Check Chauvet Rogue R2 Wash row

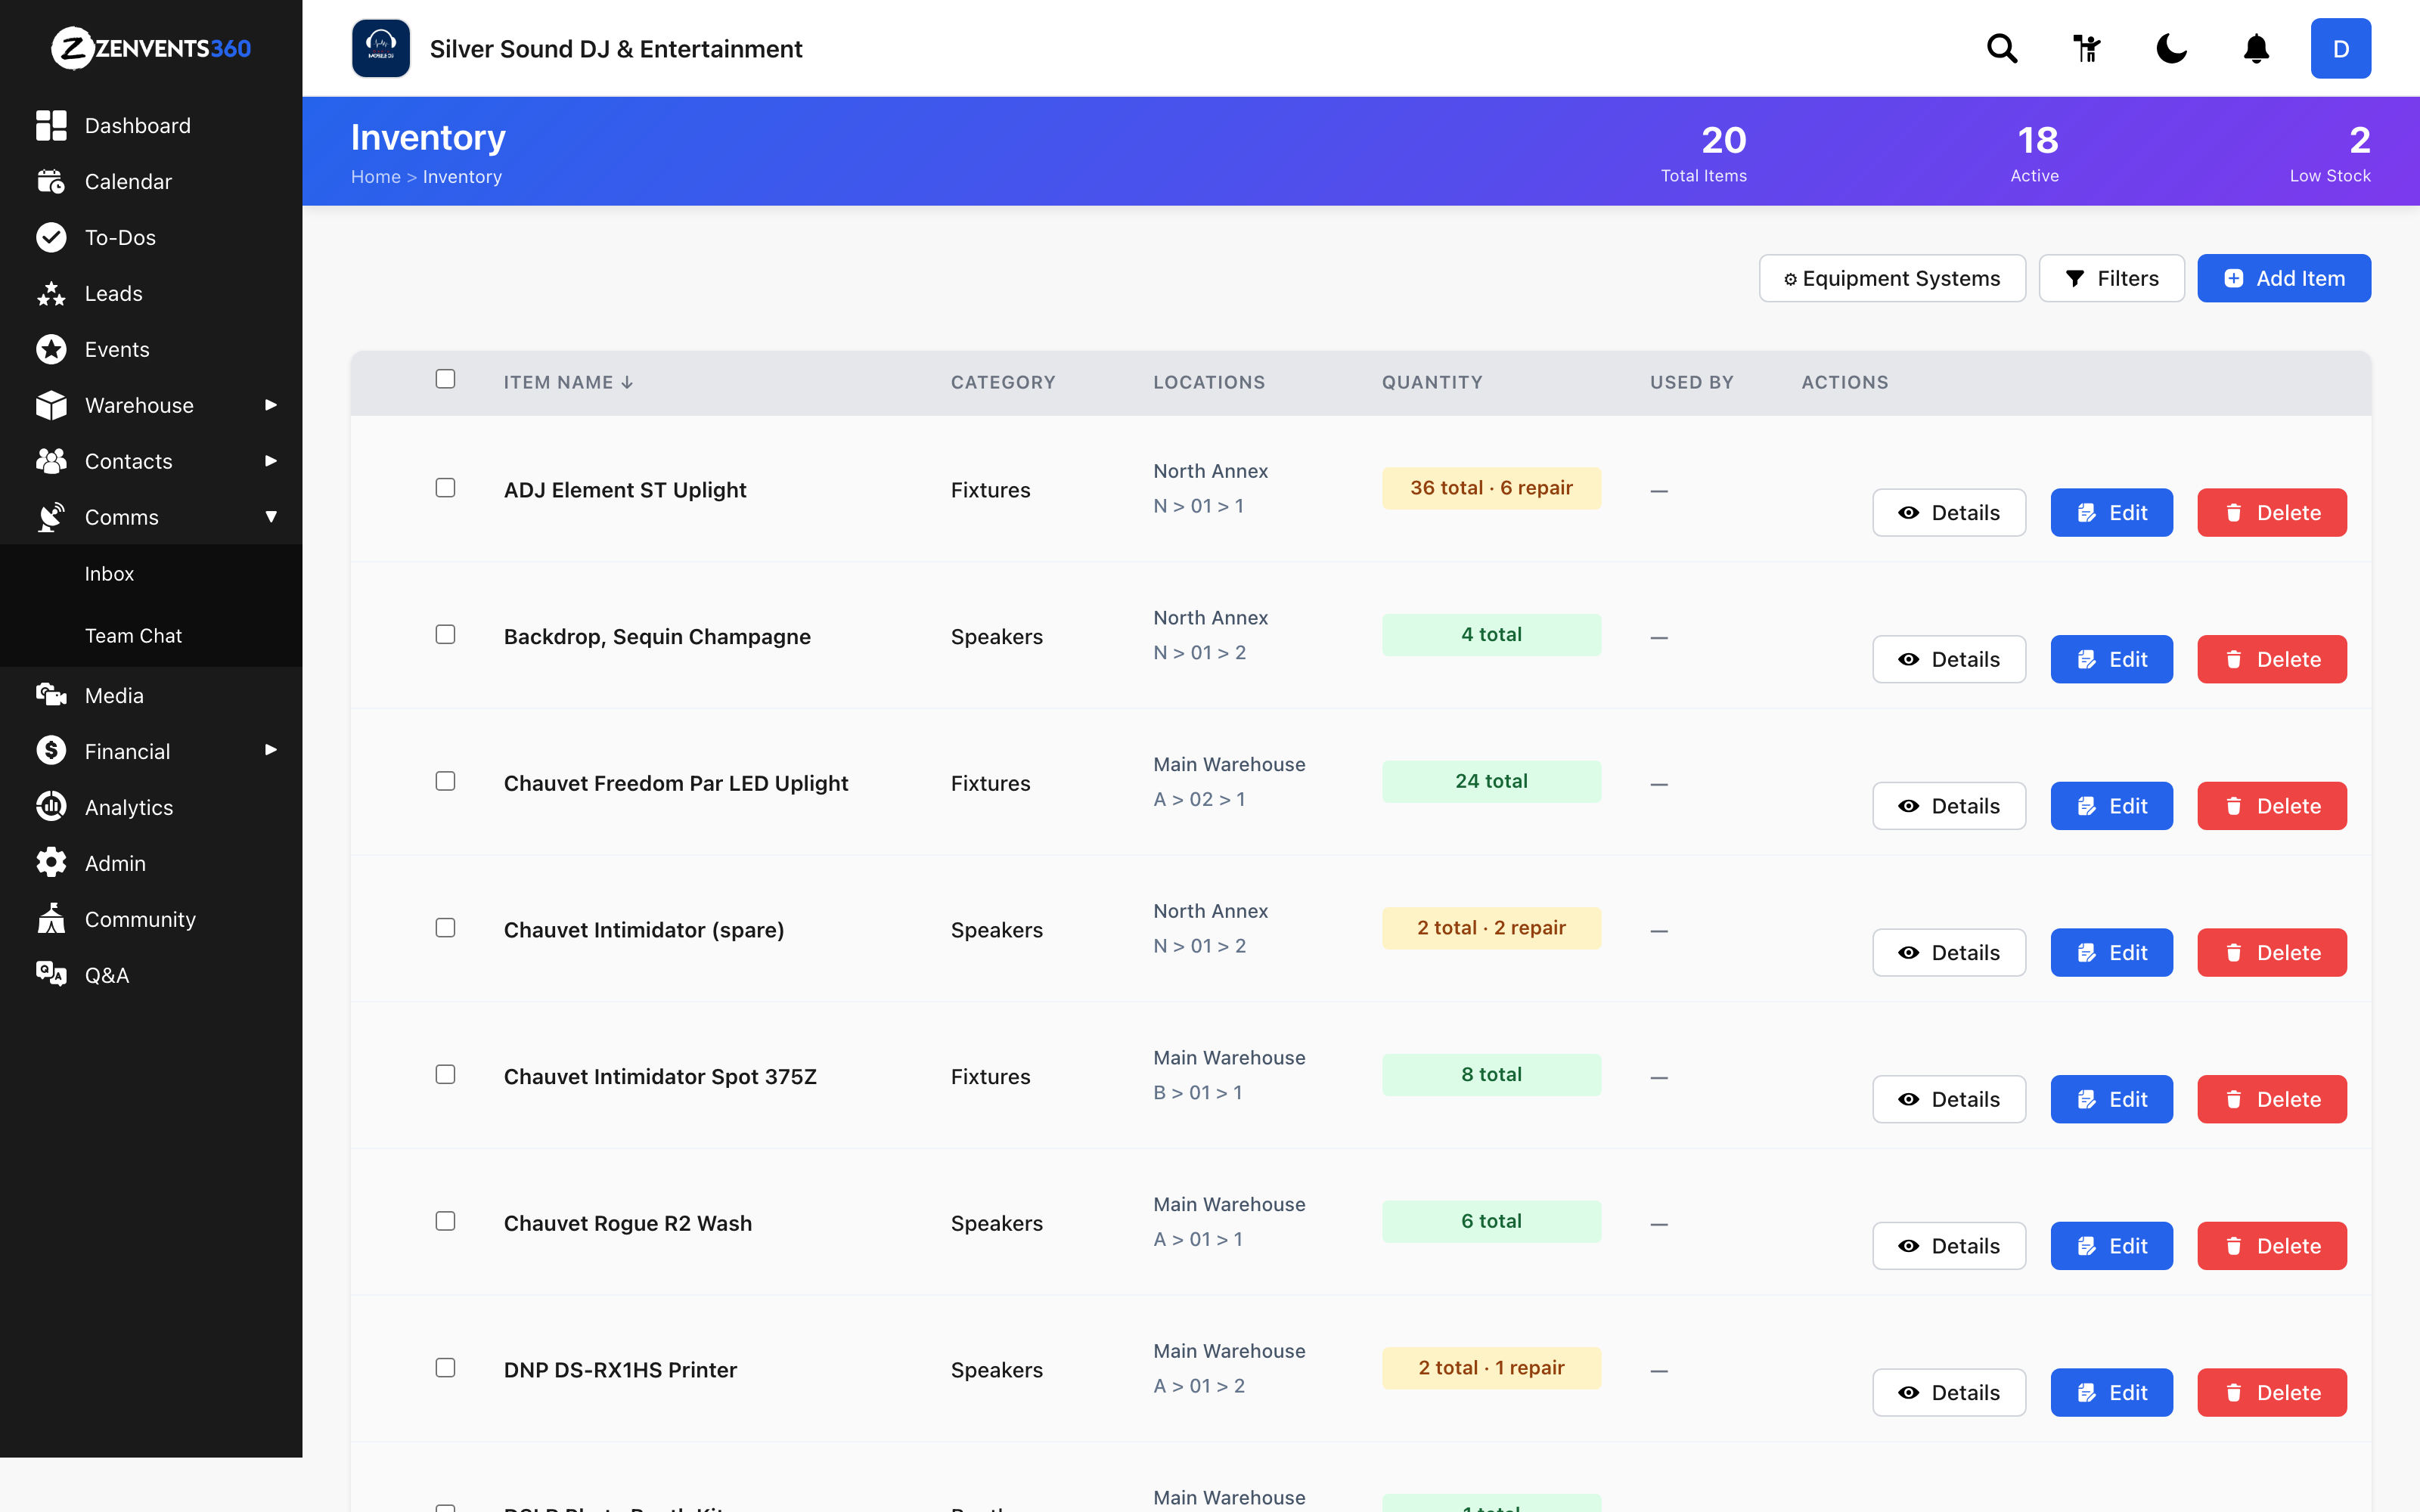point(445,1221)
